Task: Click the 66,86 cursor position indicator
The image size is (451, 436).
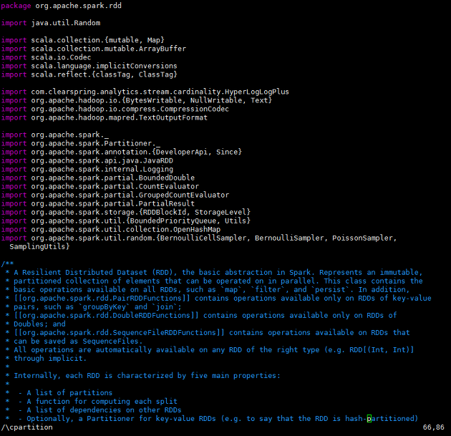Action: [x=433, y=428]
